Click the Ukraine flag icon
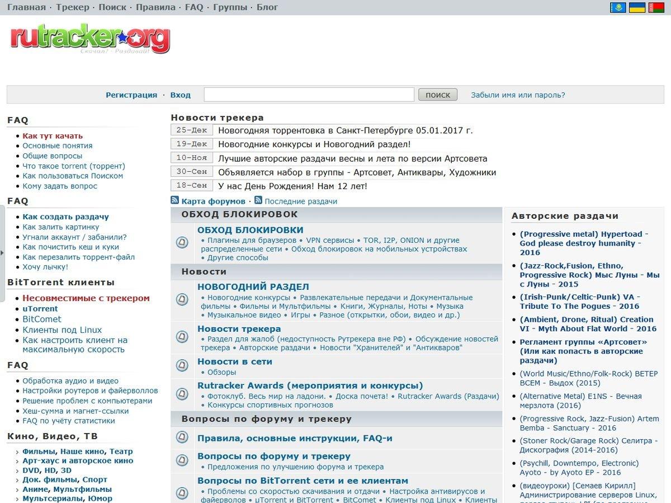The image size is (671, 503). (x=637, y=7)
